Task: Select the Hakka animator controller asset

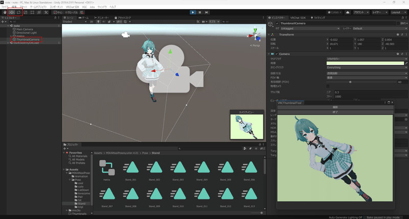Action: pos(107,169)
